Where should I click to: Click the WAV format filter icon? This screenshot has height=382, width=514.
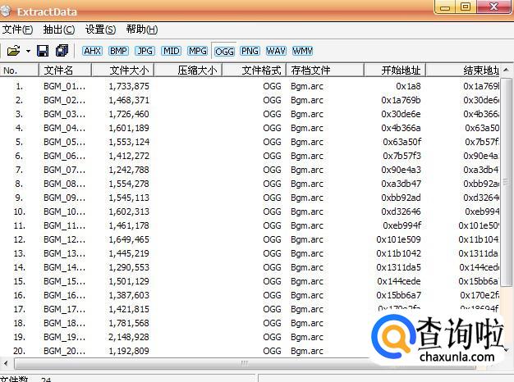(x=276, y=51)
